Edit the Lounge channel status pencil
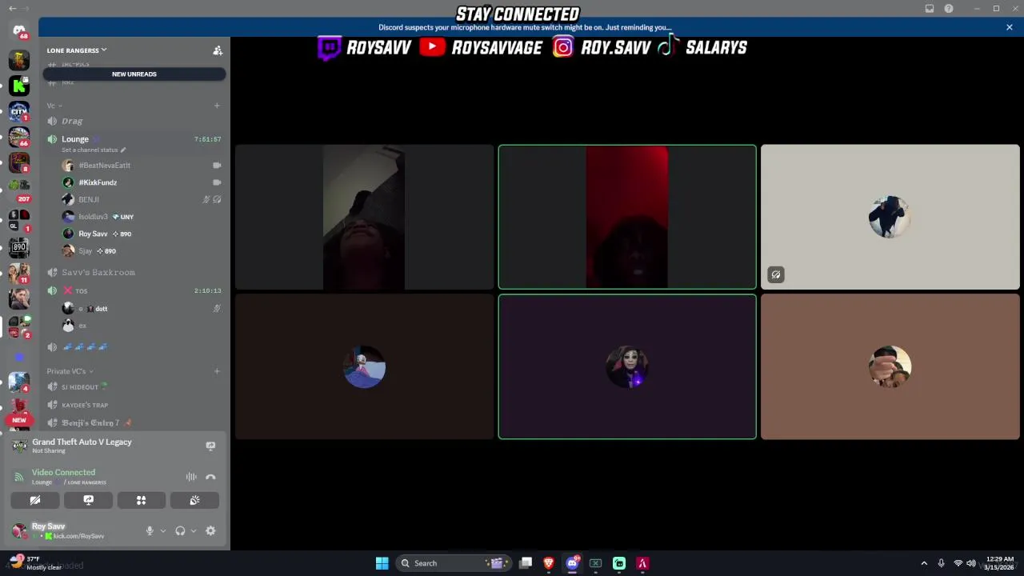 point(123,150)
